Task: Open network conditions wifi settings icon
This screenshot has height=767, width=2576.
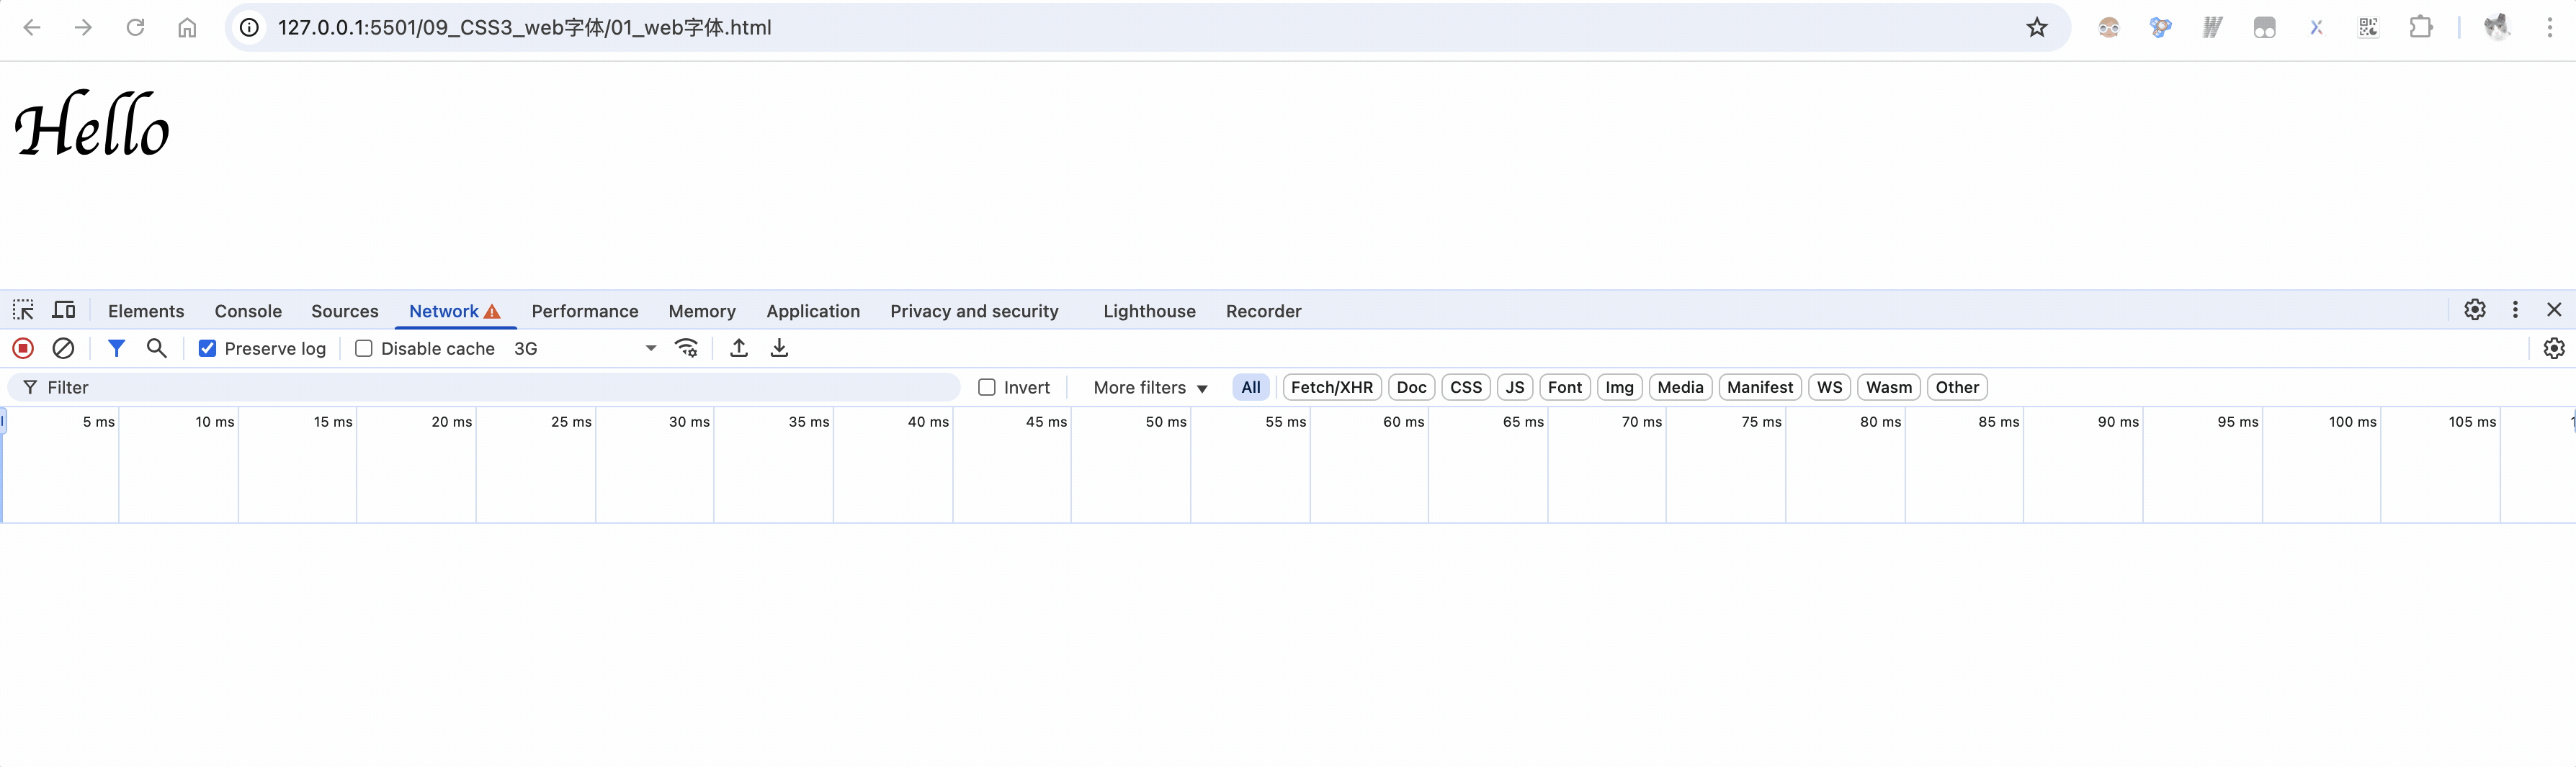Action: tap(686, 348)
